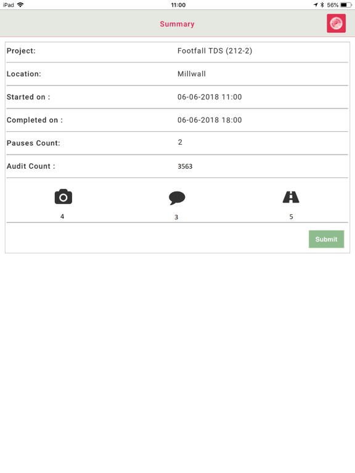Select the Footfall TDS (212-2) project value
This screenshot has width=355, height=473.
(x=214, y=51)
